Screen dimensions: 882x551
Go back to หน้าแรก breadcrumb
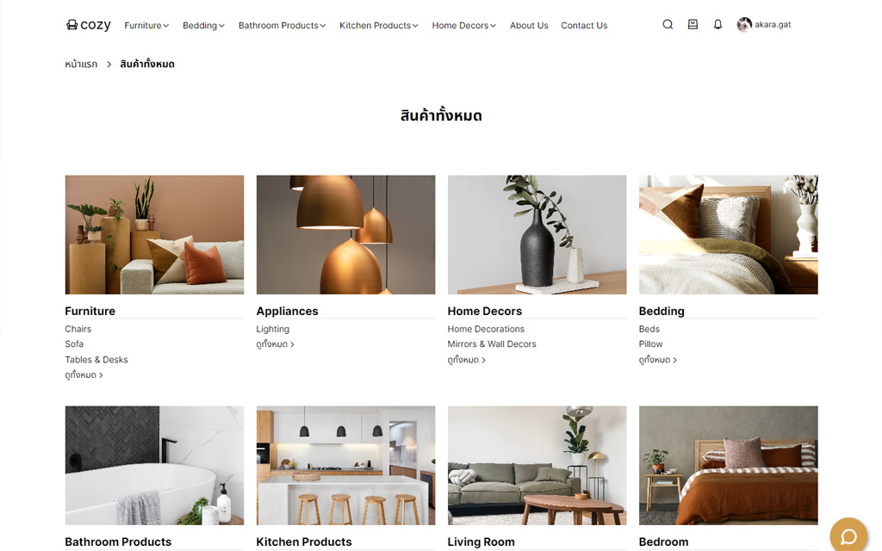coord(81,64)
